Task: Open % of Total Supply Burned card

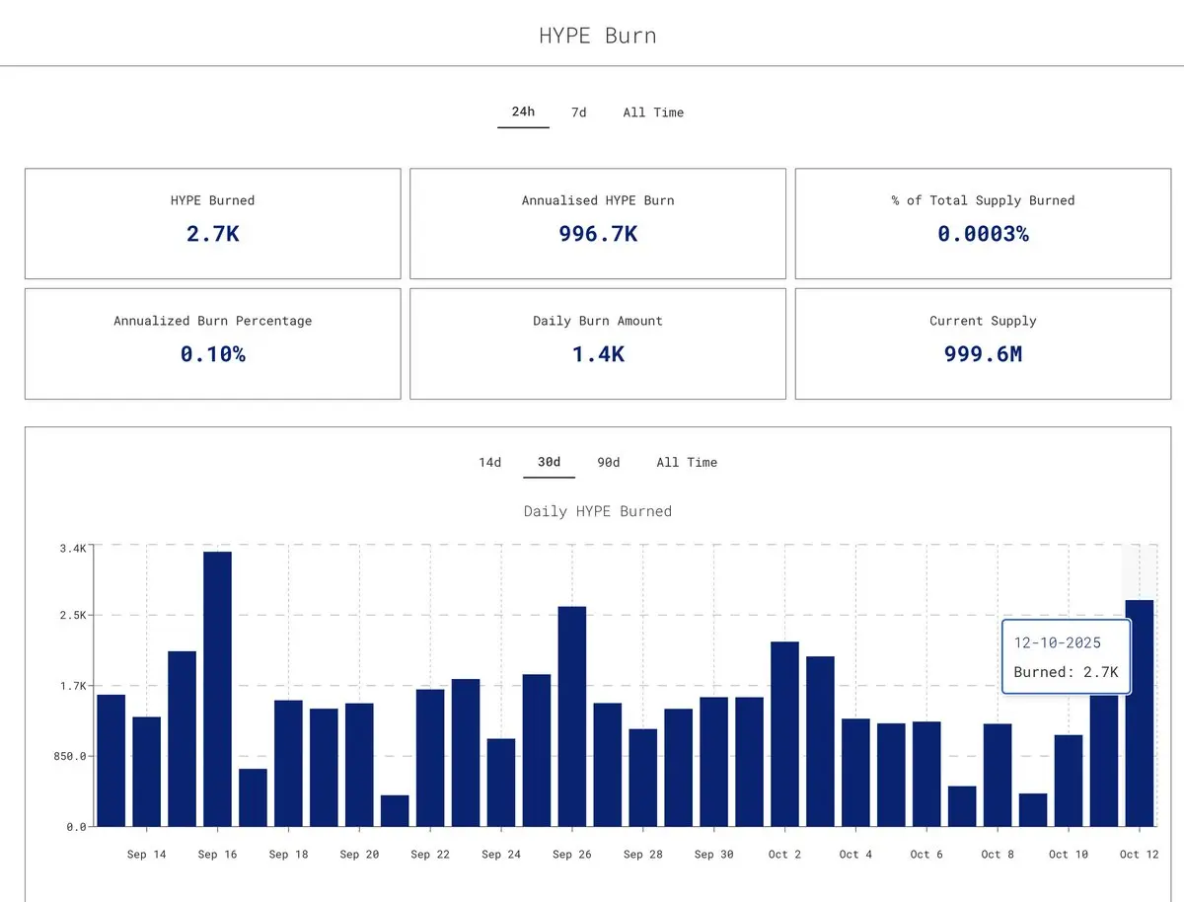Action: 983,224
